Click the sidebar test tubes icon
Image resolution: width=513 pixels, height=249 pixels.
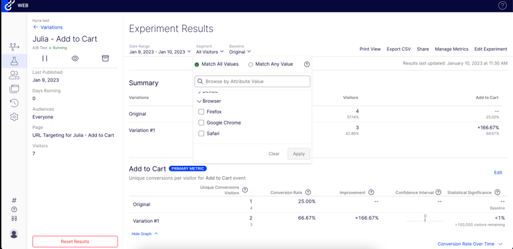click(14, 218)
